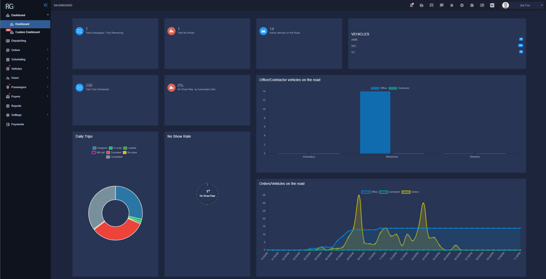This screenshot has height=279, width=546.
Task: Click the No Show Rate gauge
Action: (x=207, y=194)
